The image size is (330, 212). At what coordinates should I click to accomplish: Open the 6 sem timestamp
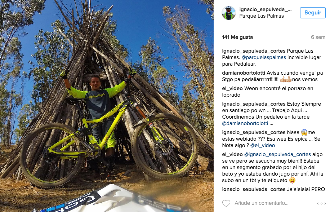click(318, 37)
